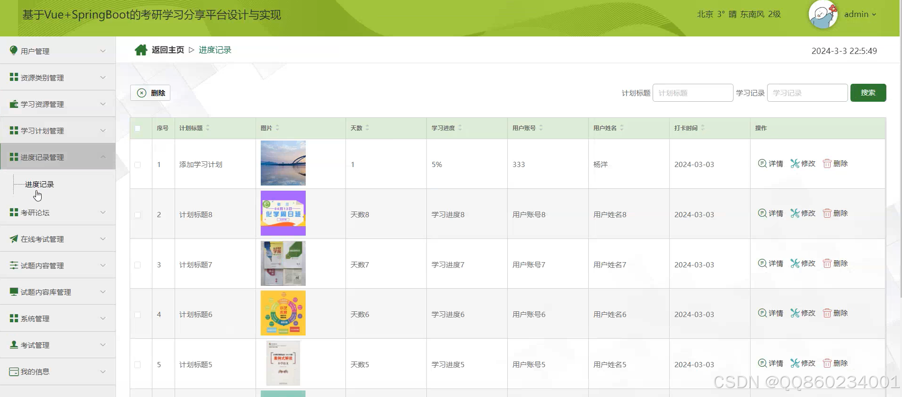Click the home icon beside 返回主页
Viewport: 902px width, 397px height.
click(141, 50)
